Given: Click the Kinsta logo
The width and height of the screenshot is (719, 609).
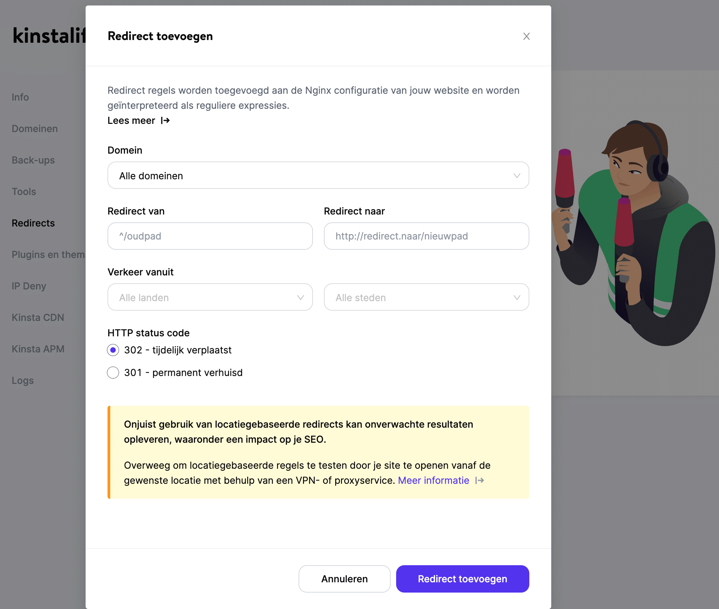Looking at the screenshot, I should (x=48, y=36).
